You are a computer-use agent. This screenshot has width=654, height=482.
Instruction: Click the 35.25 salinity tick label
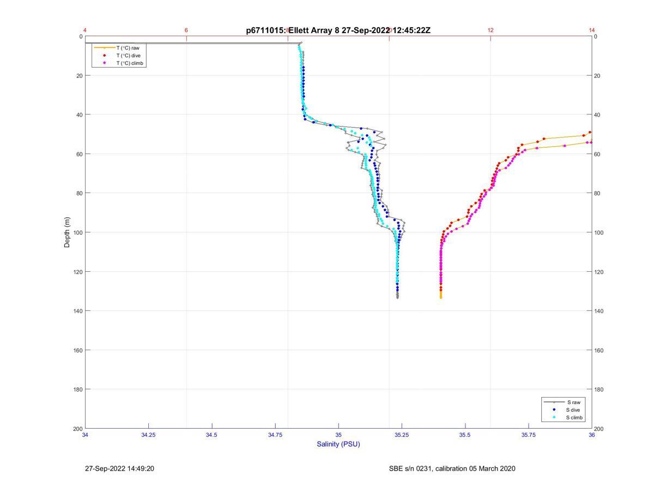402,435
